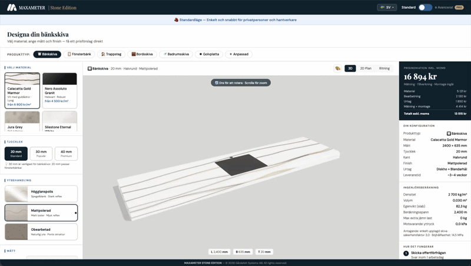Select the Fönsterbänk product type

pos(79,54)
